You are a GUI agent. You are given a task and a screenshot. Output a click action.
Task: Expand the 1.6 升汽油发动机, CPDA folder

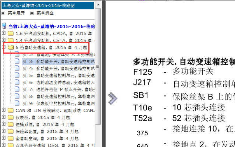(x=4, y=33)
